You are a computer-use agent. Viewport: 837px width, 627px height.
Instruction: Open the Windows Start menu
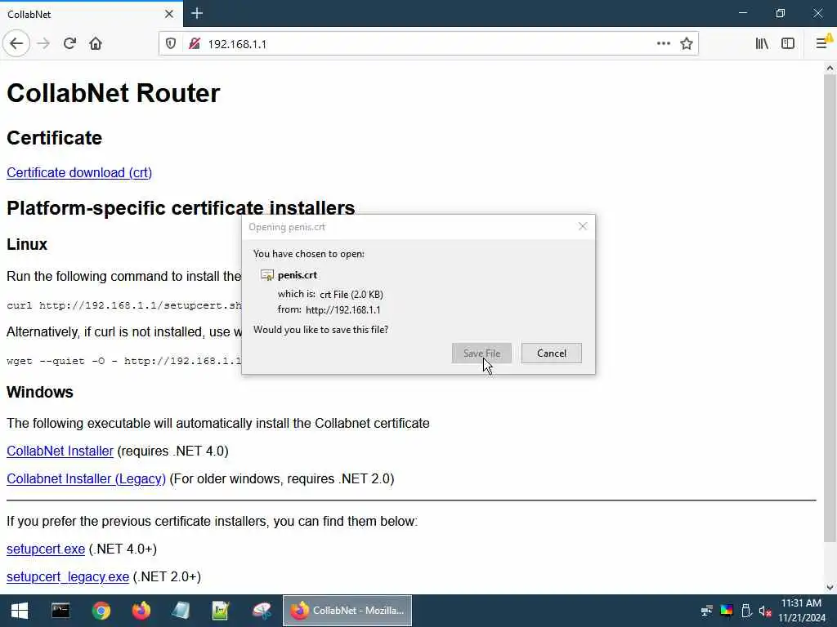click(x=20, y=611)
